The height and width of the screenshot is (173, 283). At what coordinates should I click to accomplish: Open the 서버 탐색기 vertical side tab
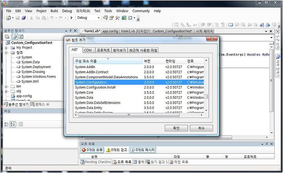pyautogui.click(x=278, y=66)
